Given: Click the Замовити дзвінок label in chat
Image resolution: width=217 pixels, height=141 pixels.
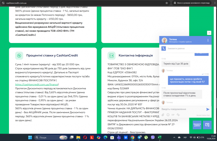Looking at the screenshot, I should point(176,48).
